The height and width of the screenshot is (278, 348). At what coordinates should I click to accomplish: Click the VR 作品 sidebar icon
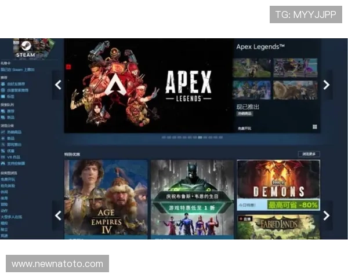pyautogui.click(x=3, y=158)
